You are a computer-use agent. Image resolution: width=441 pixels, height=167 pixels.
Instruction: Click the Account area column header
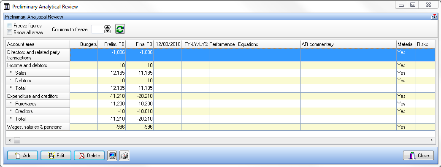click(38, 44)
